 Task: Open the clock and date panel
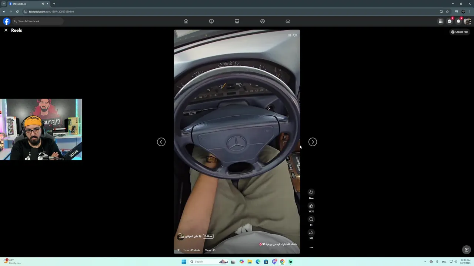coord(465,262)
